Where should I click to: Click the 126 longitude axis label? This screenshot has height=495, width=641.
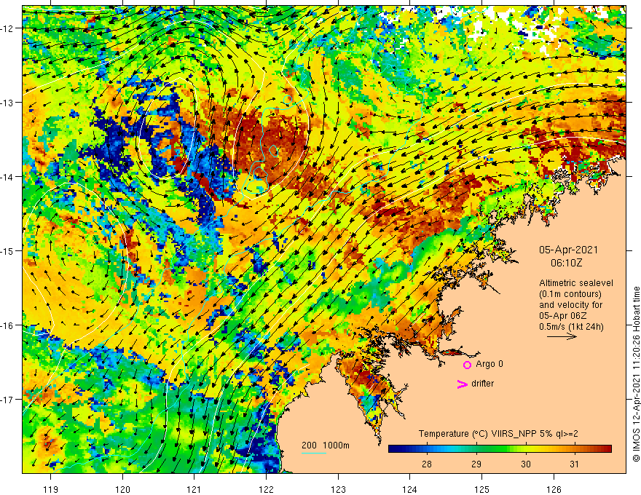(x=554, y=489)
